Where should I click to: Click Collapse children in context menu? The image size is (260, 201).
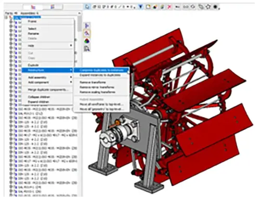coord(39,97)
